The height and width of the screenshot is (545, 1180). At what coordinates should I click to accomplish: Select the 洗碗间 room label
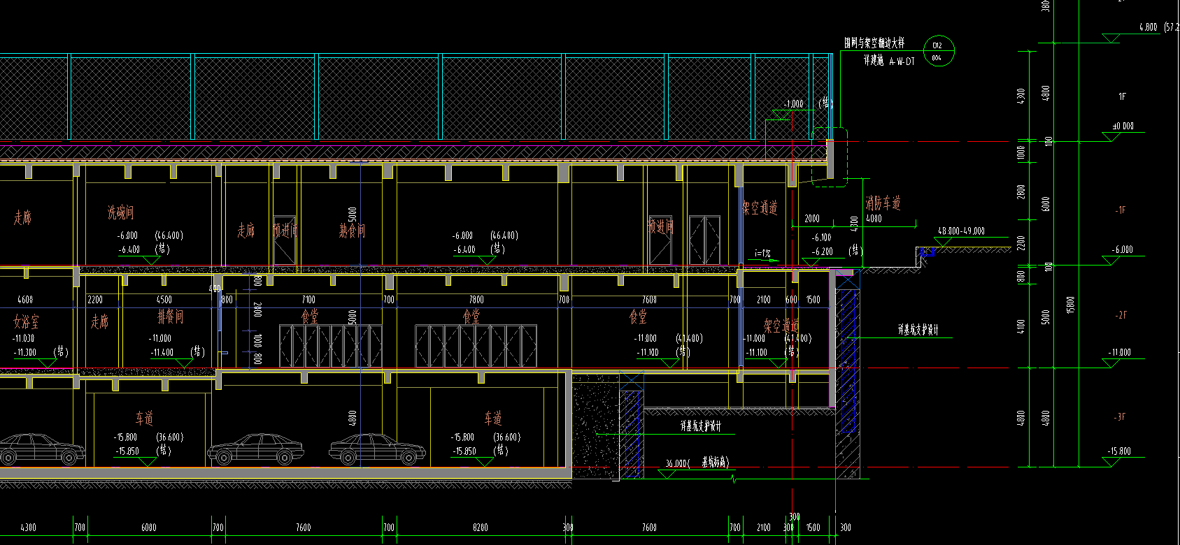pos(120,212)
